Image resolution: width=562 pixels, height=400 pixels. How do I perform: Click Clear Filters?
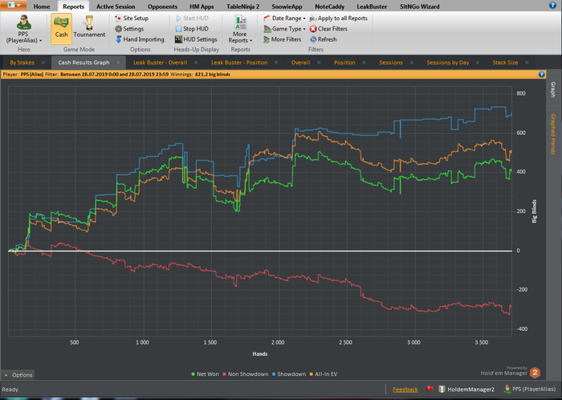tap(328, 29)
